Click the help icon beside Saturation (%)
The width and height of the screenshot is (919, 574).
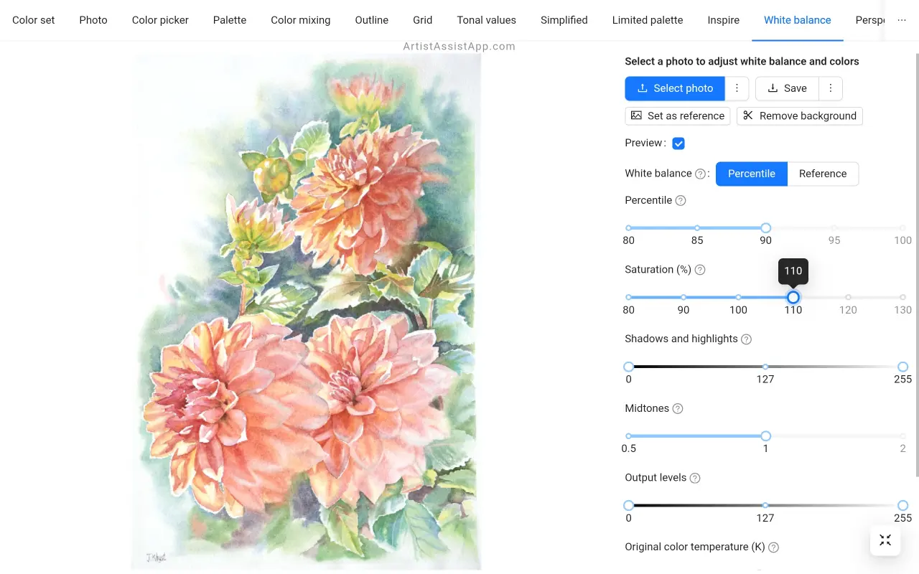coord(700,270)
